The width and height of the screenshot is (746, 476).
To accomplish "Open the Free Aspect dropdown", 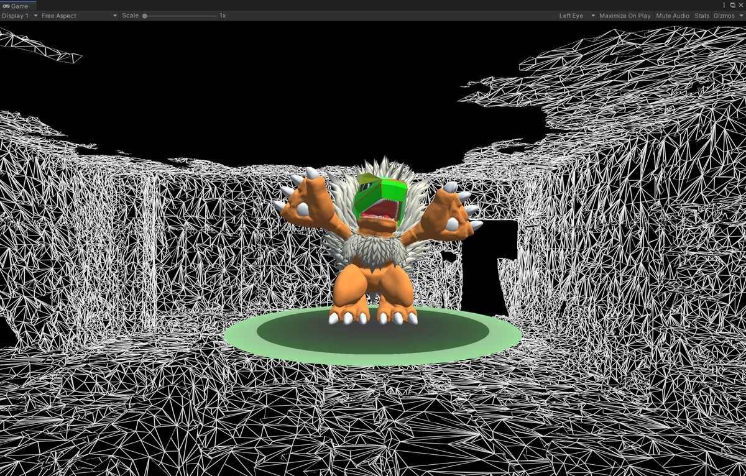I will point(79,16).
